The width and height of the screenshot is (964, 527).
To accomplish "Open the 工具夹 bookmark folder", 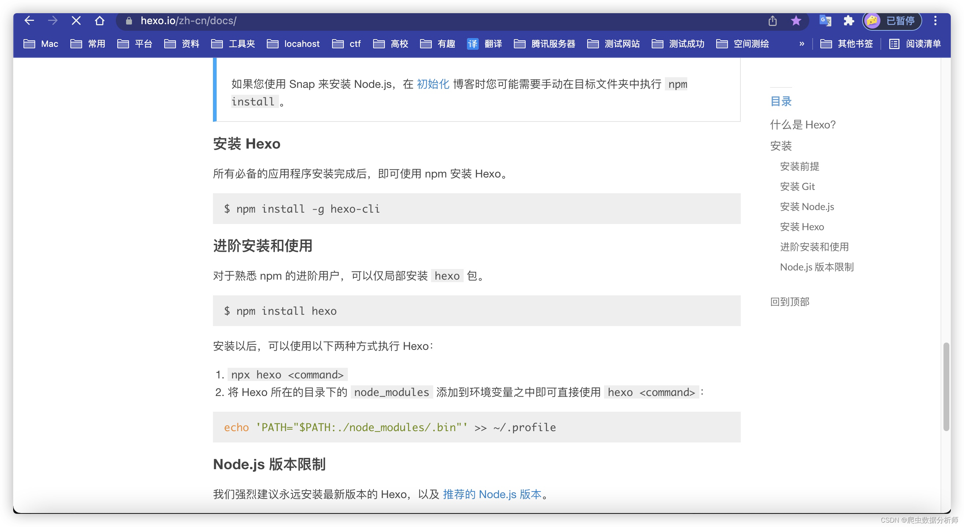I will (233, 44).
